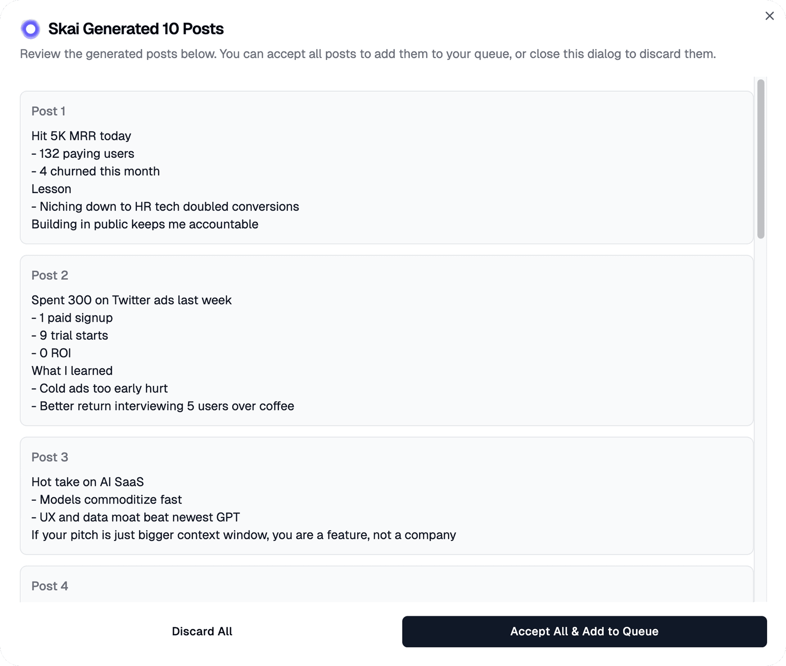Click the scrollbar track below the thumb

click(x=761, y=409)
